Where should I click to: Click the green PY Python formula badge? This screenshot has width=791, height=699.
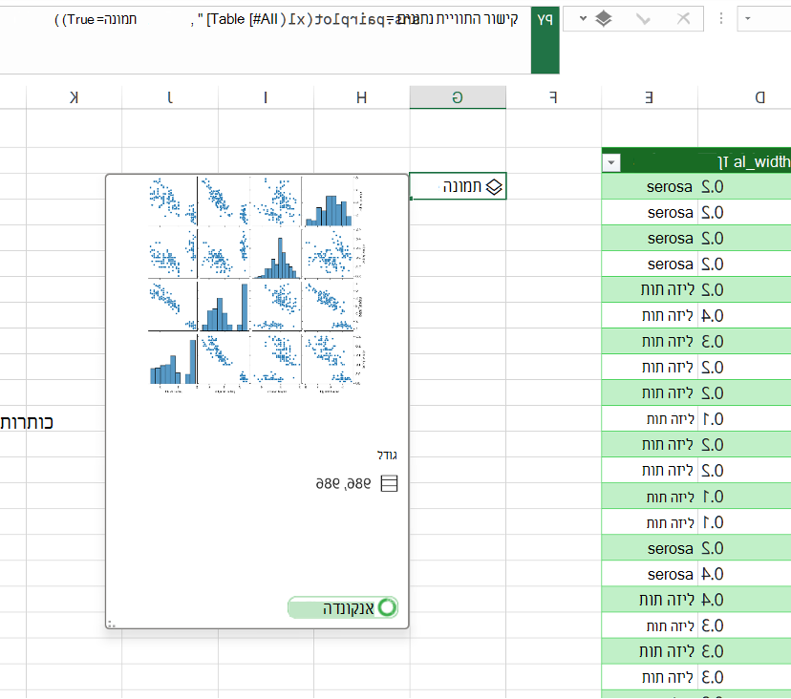(545, 40)
